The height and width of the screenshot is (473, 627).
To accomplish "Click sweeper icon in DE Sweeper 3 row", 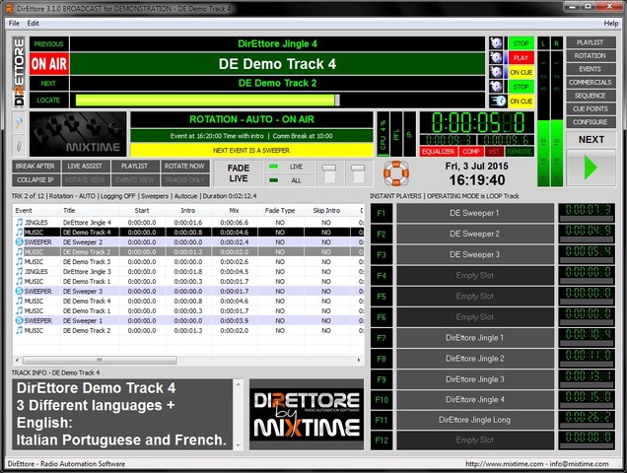I will point(19,291).
